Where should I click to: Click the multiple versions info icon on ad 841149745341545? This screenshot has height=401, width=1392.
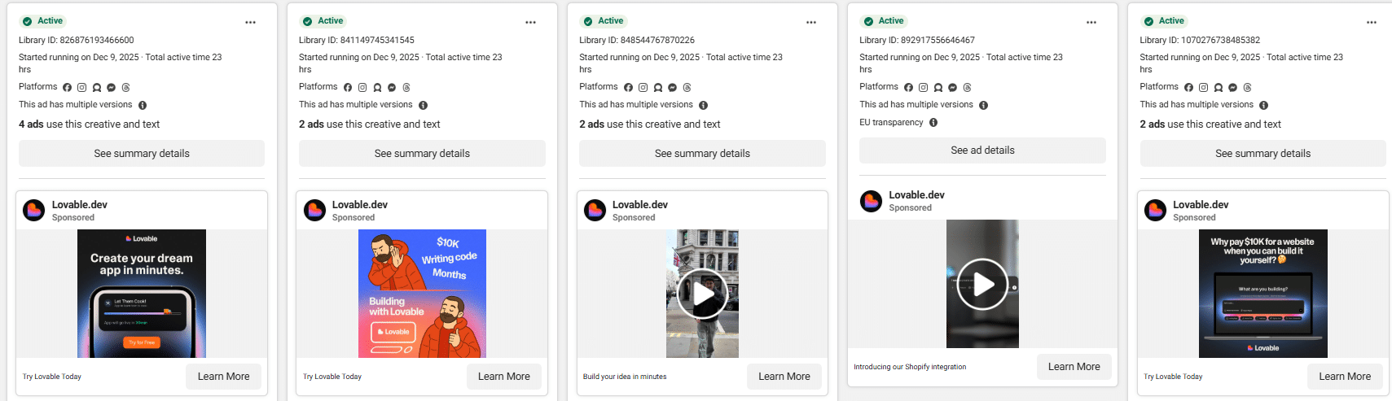(x=423, y=105)
